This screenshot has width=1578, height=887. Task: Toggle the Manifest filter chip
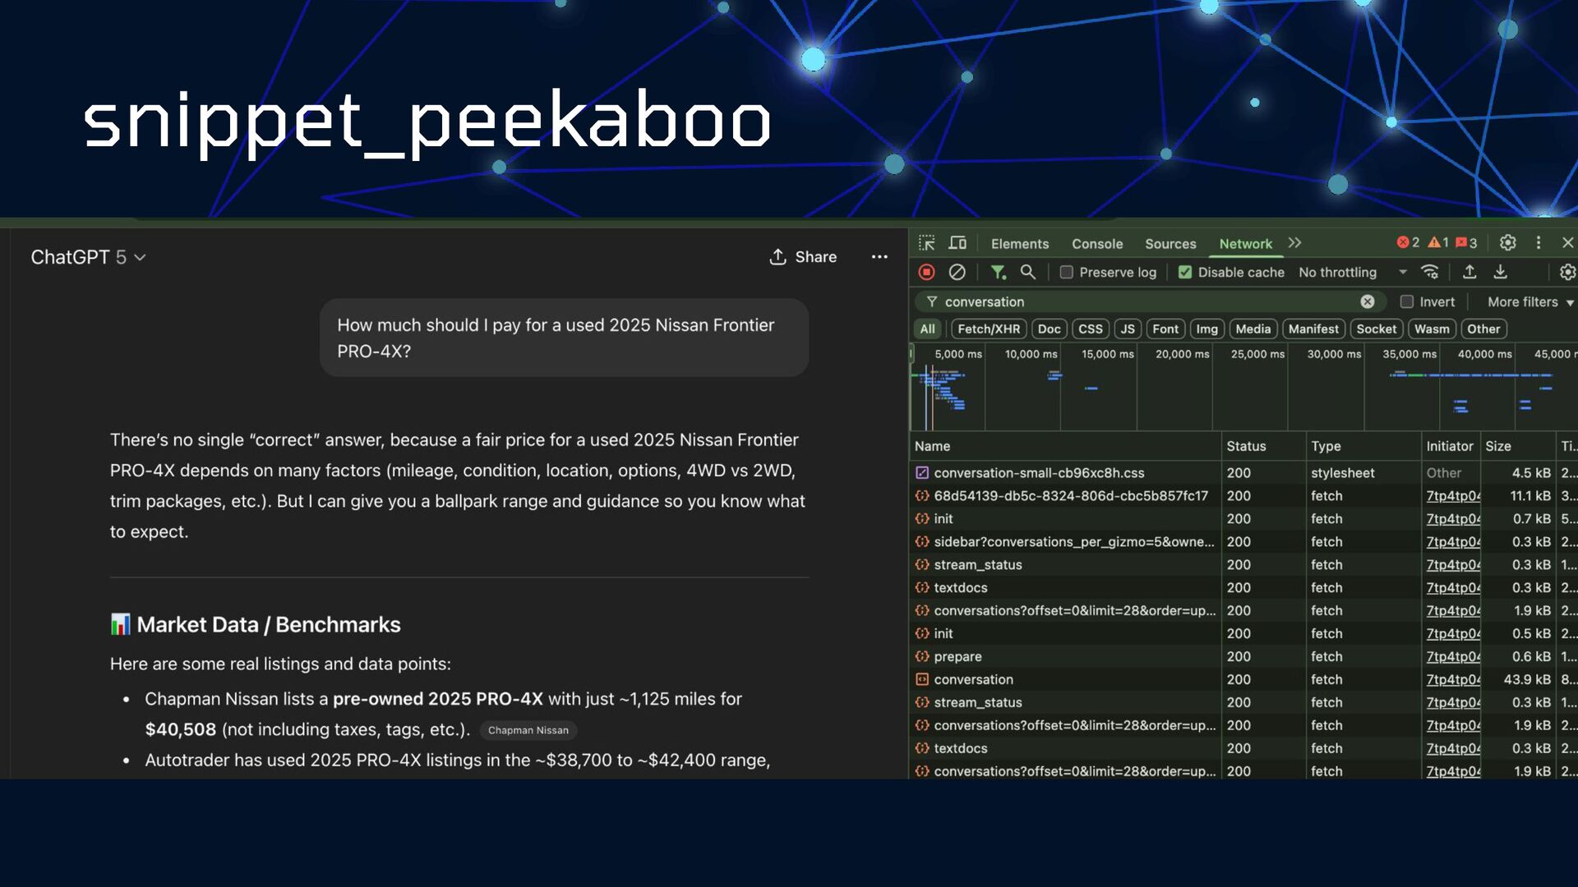coord(1313,329)
